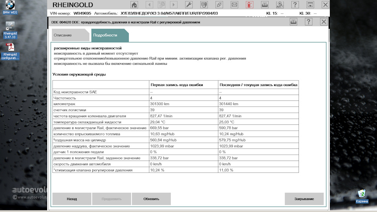This screenshot has width=377, height=212.
Task: Open the wrench settings icon
Action: coord(189,5)
